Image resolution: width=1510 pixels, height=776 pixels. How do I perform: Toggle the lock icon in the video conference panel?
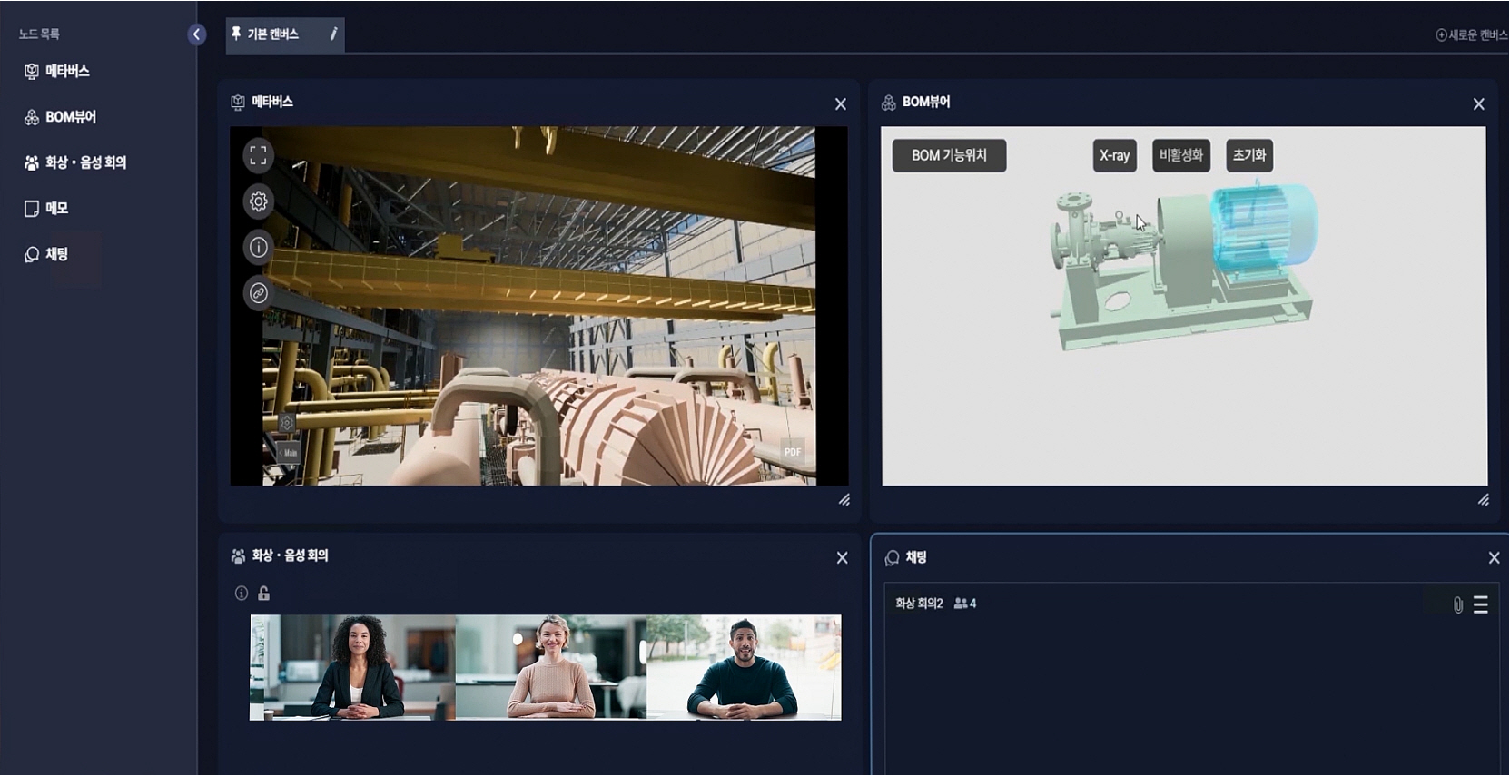pyautogui.click(x=264, y=594)
